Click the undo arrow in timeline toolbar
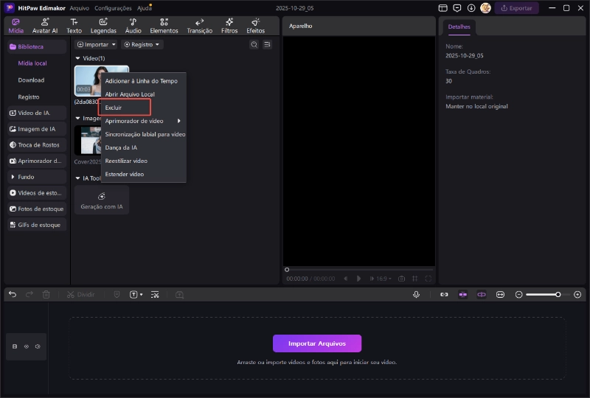The width and height of the screenshot is (590, 398). point(13,294)
